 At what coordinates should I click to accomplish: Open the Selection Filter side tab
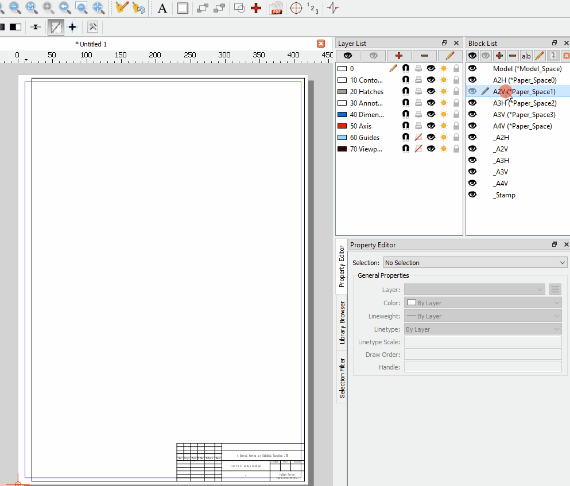tap(342, 378)
